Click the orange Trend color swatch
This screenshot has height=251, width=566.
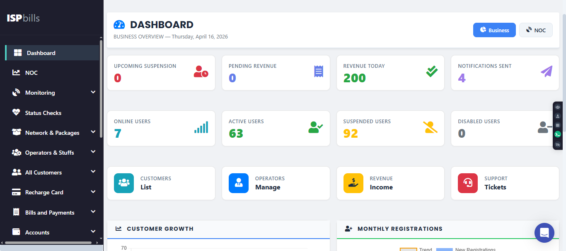(x=408, y=249)
